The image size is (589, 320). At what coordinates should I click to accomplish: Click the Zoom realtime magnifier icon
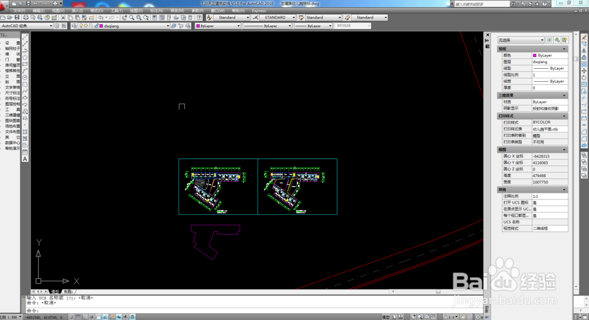132,18
